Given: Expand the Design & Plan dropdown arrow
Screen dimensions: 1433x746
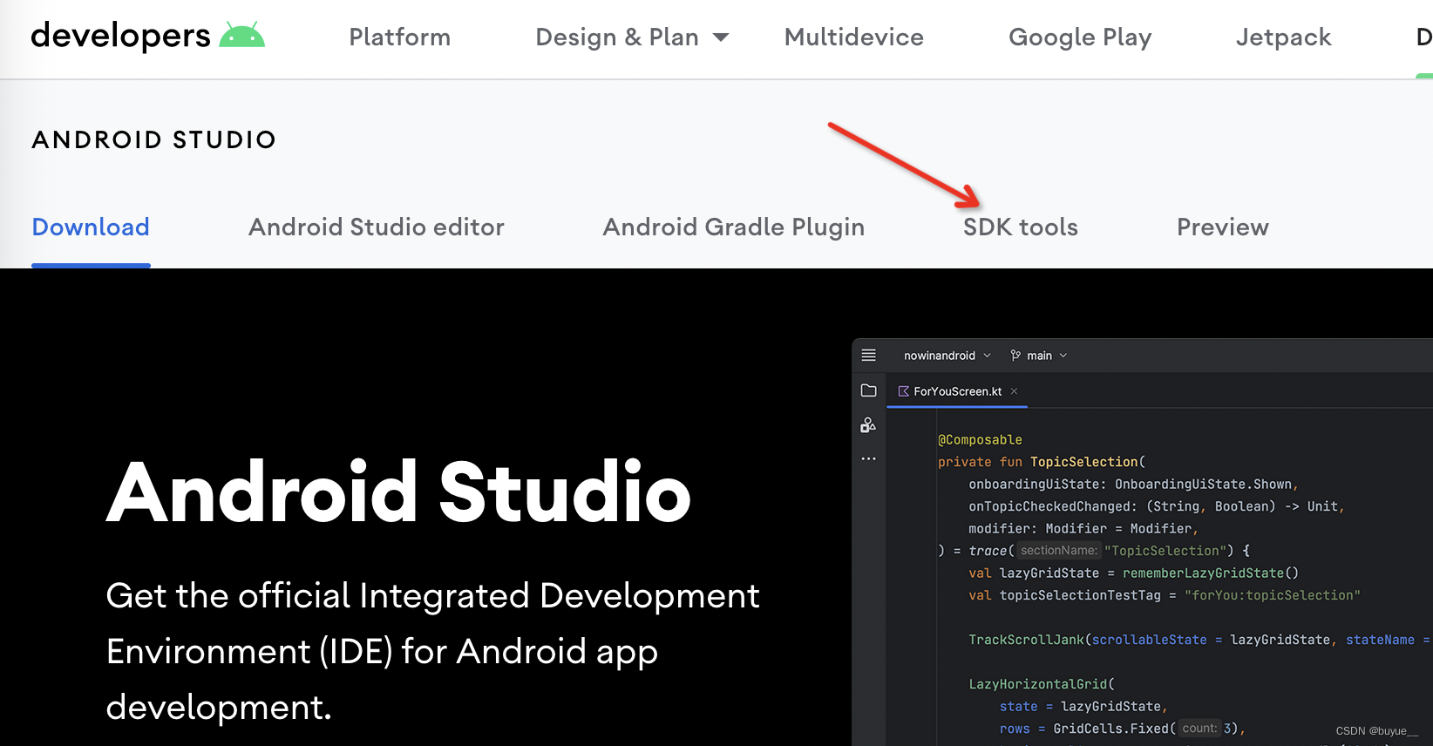Looking at the screenshot, I should [x=721, y=37].
